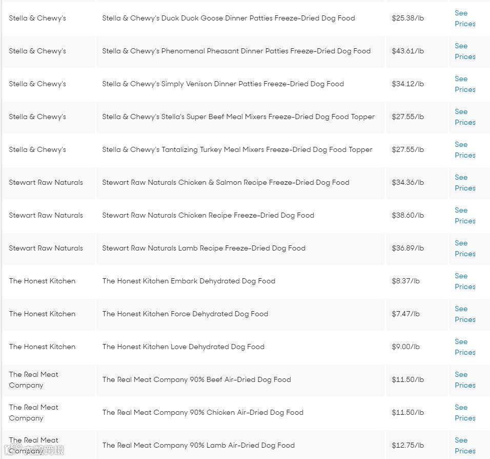Viewport: 490px width, 459px height.
Task: Select product name Phenomenal Pheasant Dinner Patties
Action: pos(236,51)
